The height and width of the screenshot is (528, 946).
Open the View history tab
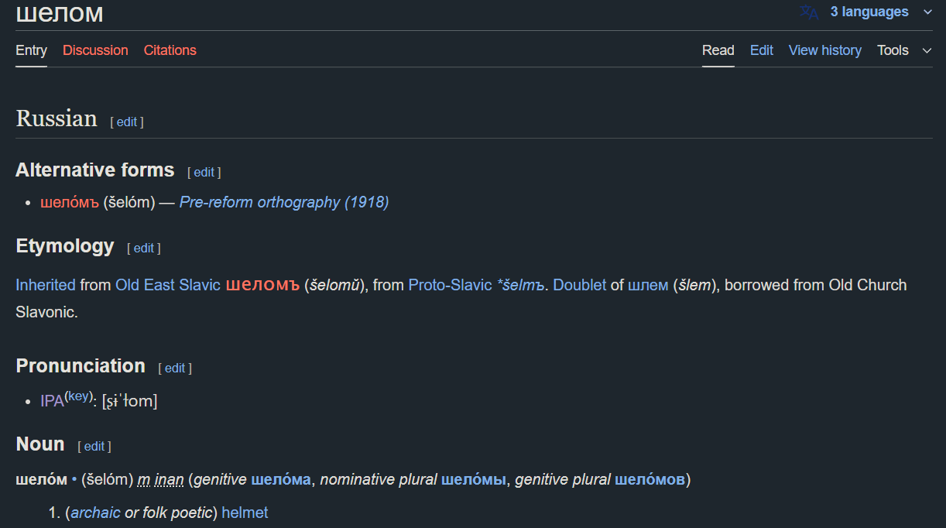coord(824,50)
